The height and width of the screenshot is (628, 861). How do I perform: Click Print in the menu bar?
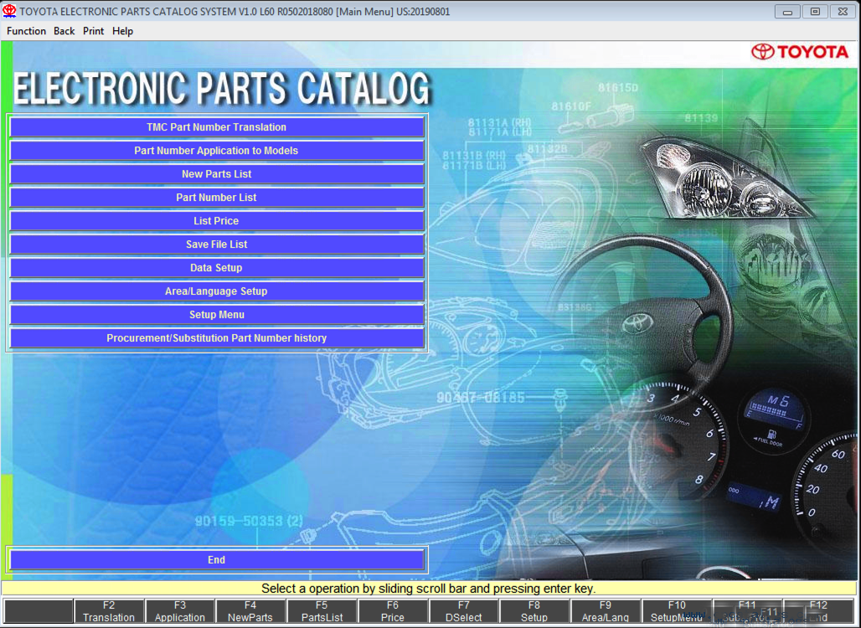(x=93, y=31)
